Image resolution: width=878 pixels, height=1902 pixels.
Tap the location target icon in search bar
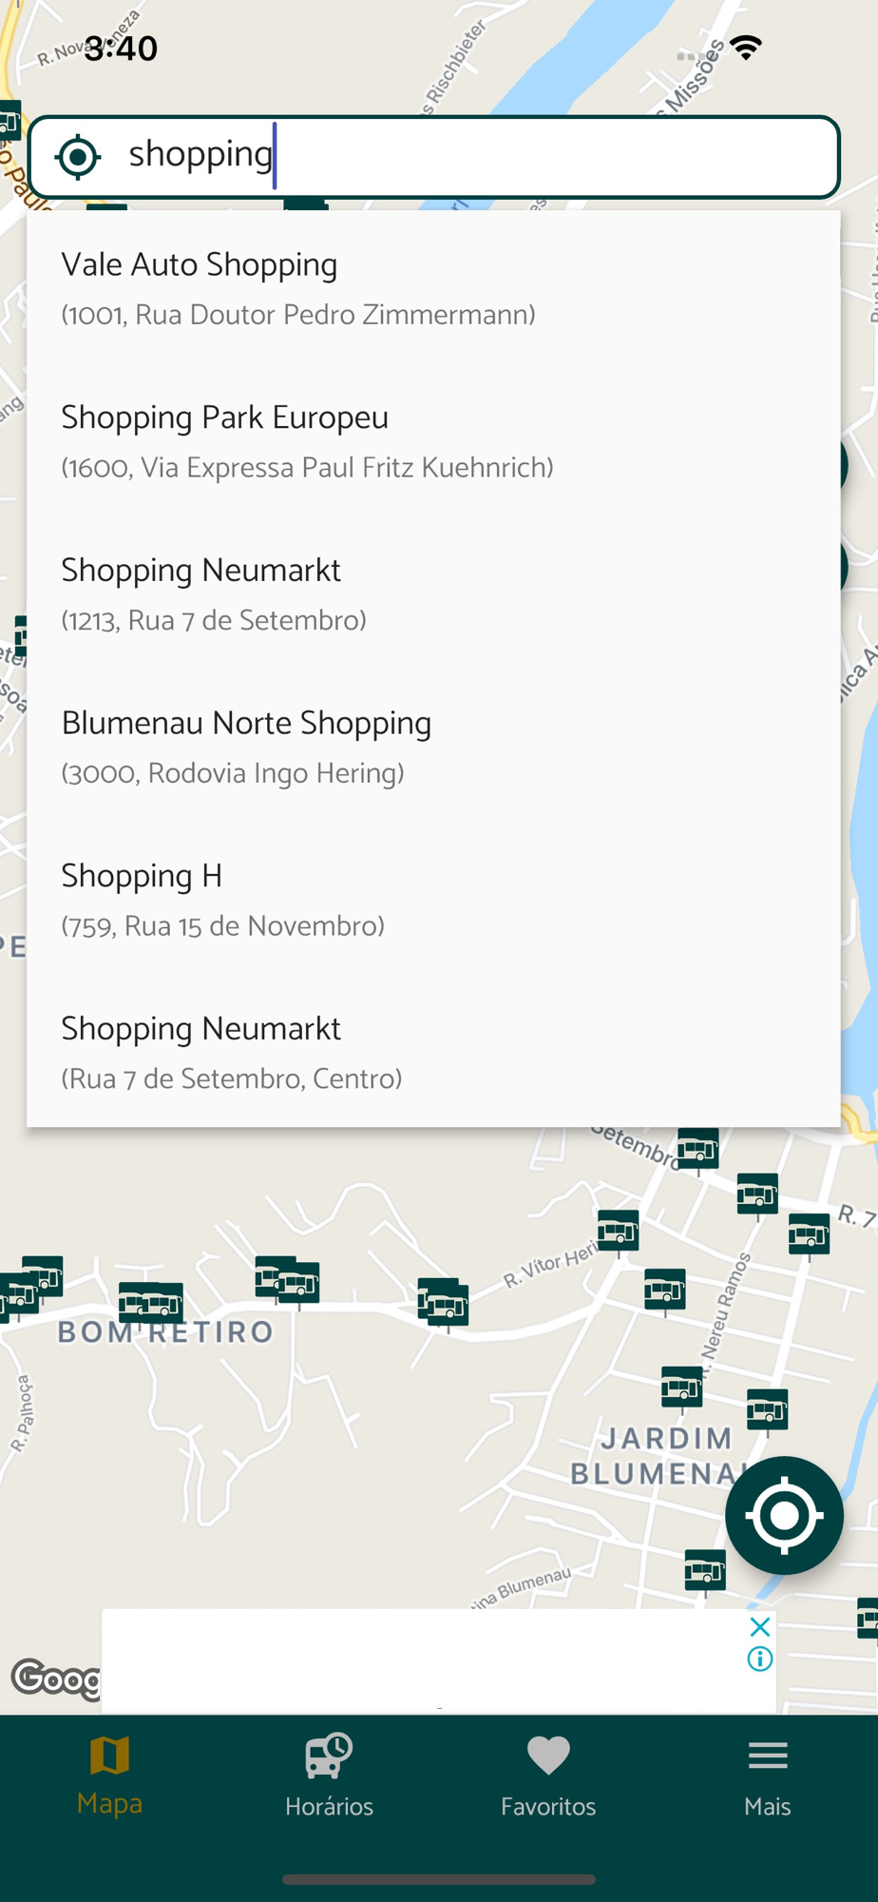78,157
